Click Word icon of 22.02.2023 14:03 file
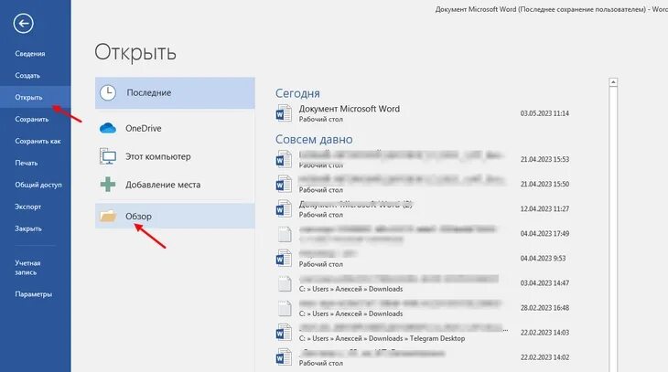The height and width of the screenshot is (372, 668). click(x=285, y=333)
